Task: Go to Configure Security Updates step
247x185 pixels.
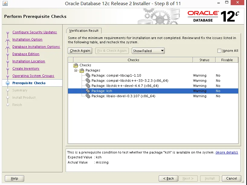Action: [x=34, y=32]
